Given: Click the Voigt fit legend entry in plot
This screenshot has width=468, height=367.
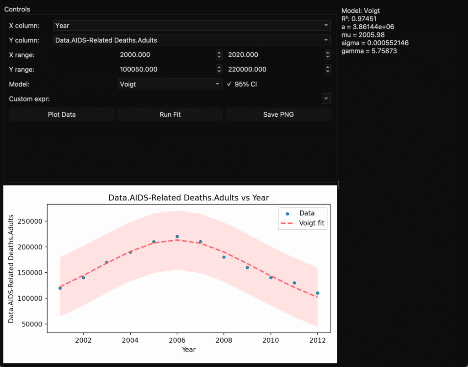Looking at the screenshot, I should pyautogui.click(x=311, y=223).
